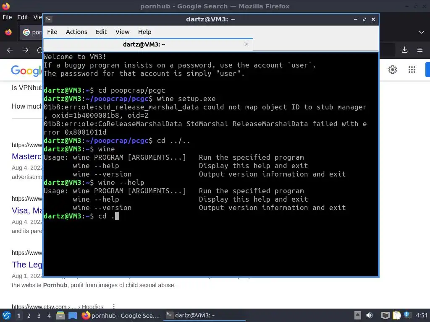The height and width of the screenshot is (322, 430).
Task: Open the Mastercard search result link
Action: [x=26, y=156]
